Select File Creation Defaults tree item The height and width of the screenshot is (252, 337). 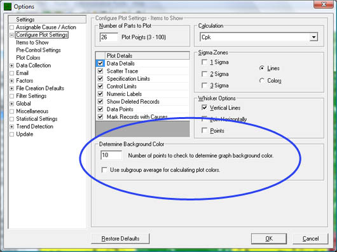pyautogui.click(x=40, y=88)
